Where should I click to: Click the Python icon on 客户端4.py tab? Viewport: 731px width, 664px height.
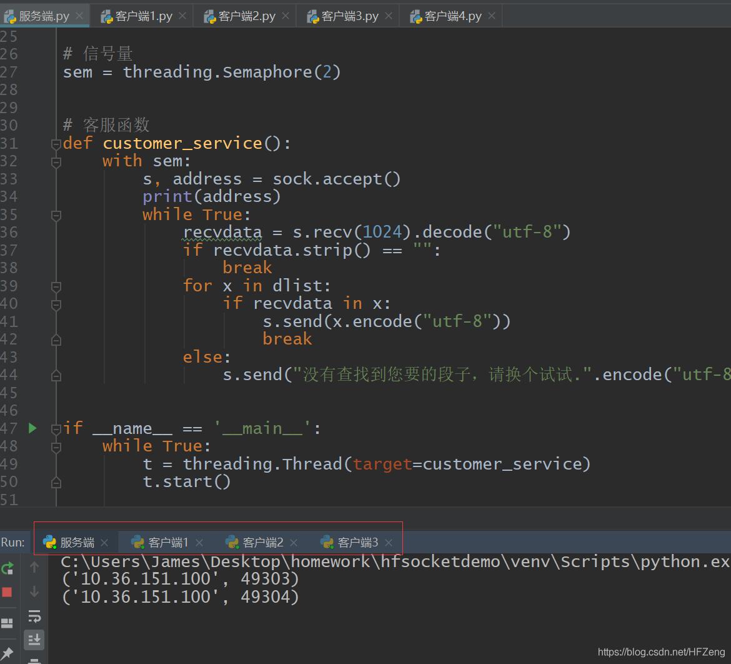click(415, 16)
